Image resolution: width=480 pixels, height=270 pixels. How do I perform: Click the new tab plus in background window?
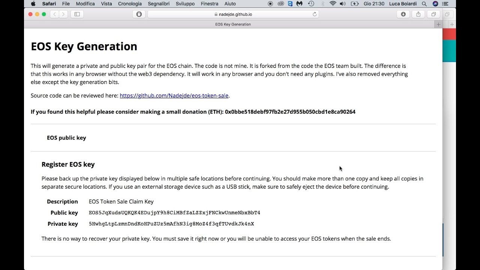coord(452,24)
